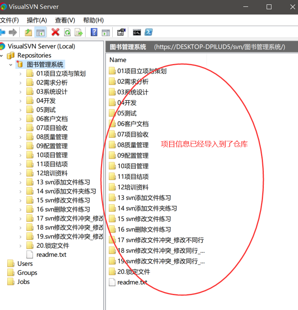Screen dimensions: 298x310
Task: Click the 20.锁定文件 folder icon in list pane
Action: pyautogui.click(x=112, y=271)
